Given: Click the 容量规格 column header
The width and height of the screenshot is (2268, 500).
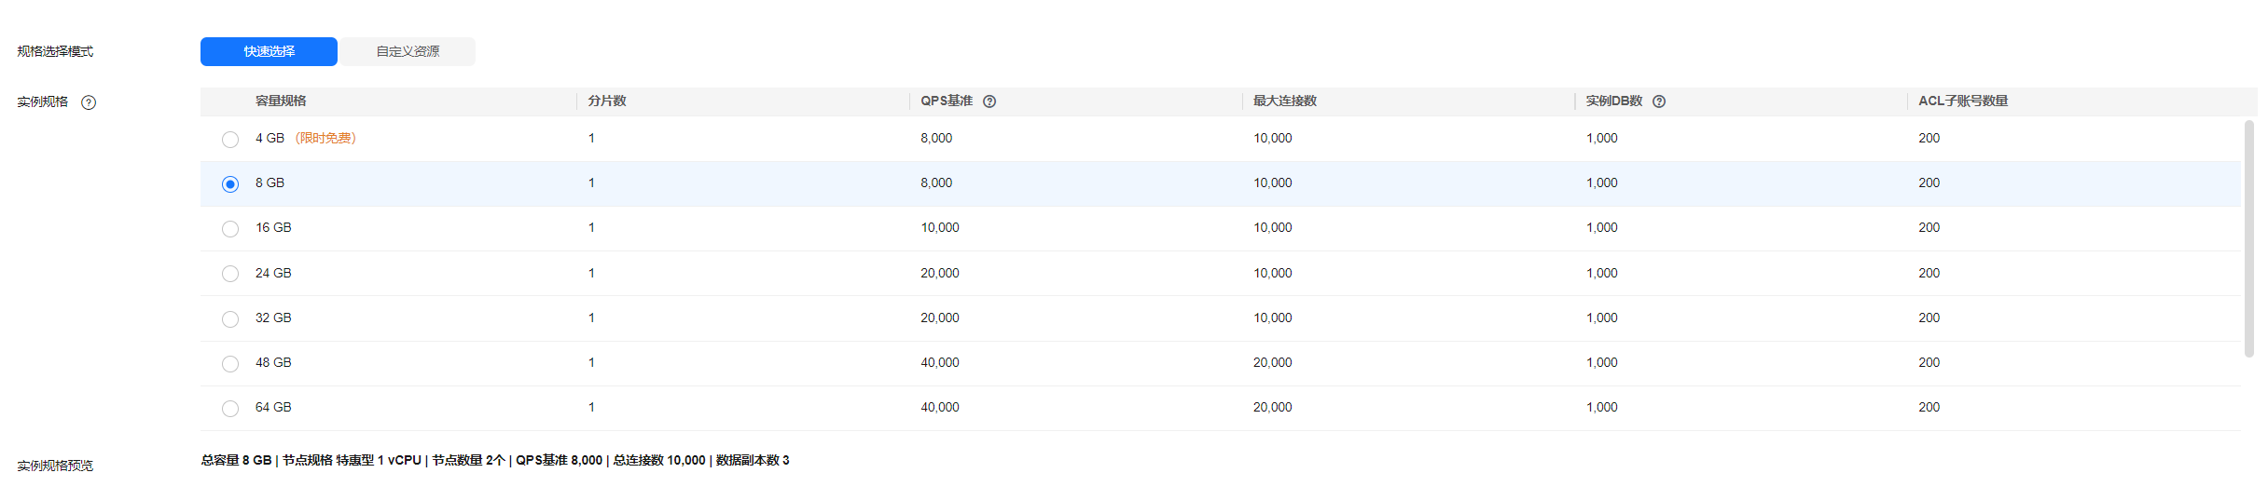Looking at the screenshot, I should [281, 101].
